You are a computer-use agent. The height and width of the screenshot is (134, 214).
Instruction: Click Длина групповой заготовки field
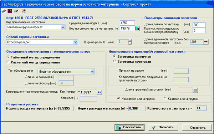coord(185,90)
